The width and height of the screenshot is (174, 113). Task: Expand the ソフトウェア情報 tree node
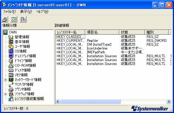[5, 94]
